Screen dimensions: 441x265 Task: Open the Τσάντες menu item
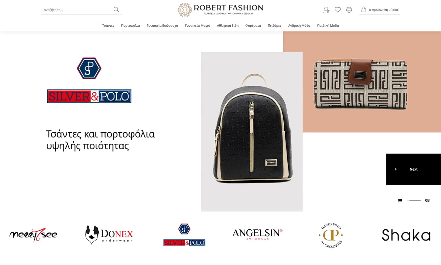pos(108,25)
